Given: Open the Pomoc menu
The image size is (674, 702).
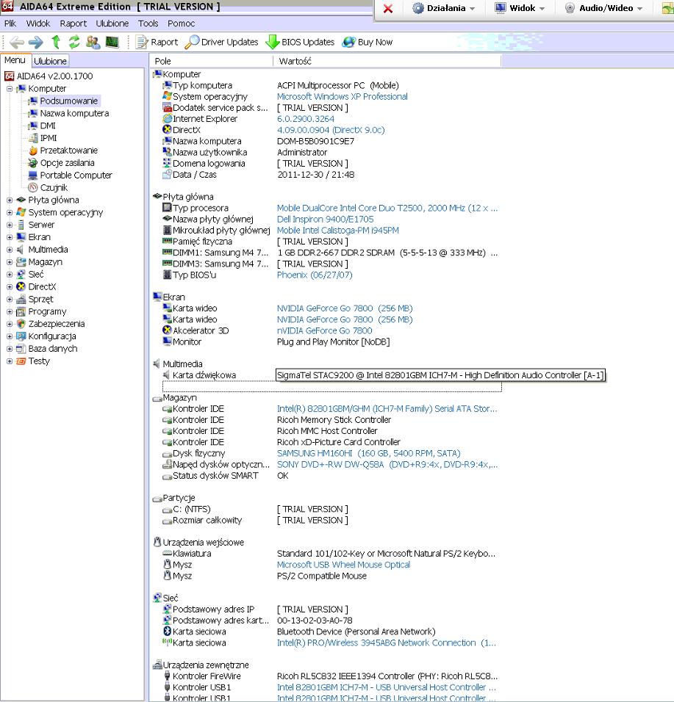Looking at the screenshot, I should click(x=181, y=23).
